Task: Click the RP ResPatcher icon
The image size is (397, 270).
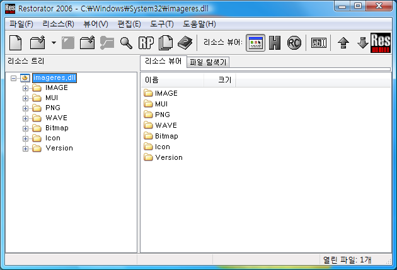Action: pos(146,43)
